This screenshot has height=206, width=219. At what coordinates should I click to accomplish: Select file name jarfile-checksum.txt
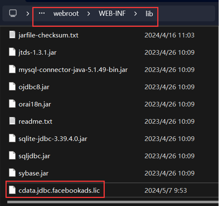(x=49, y=35)
